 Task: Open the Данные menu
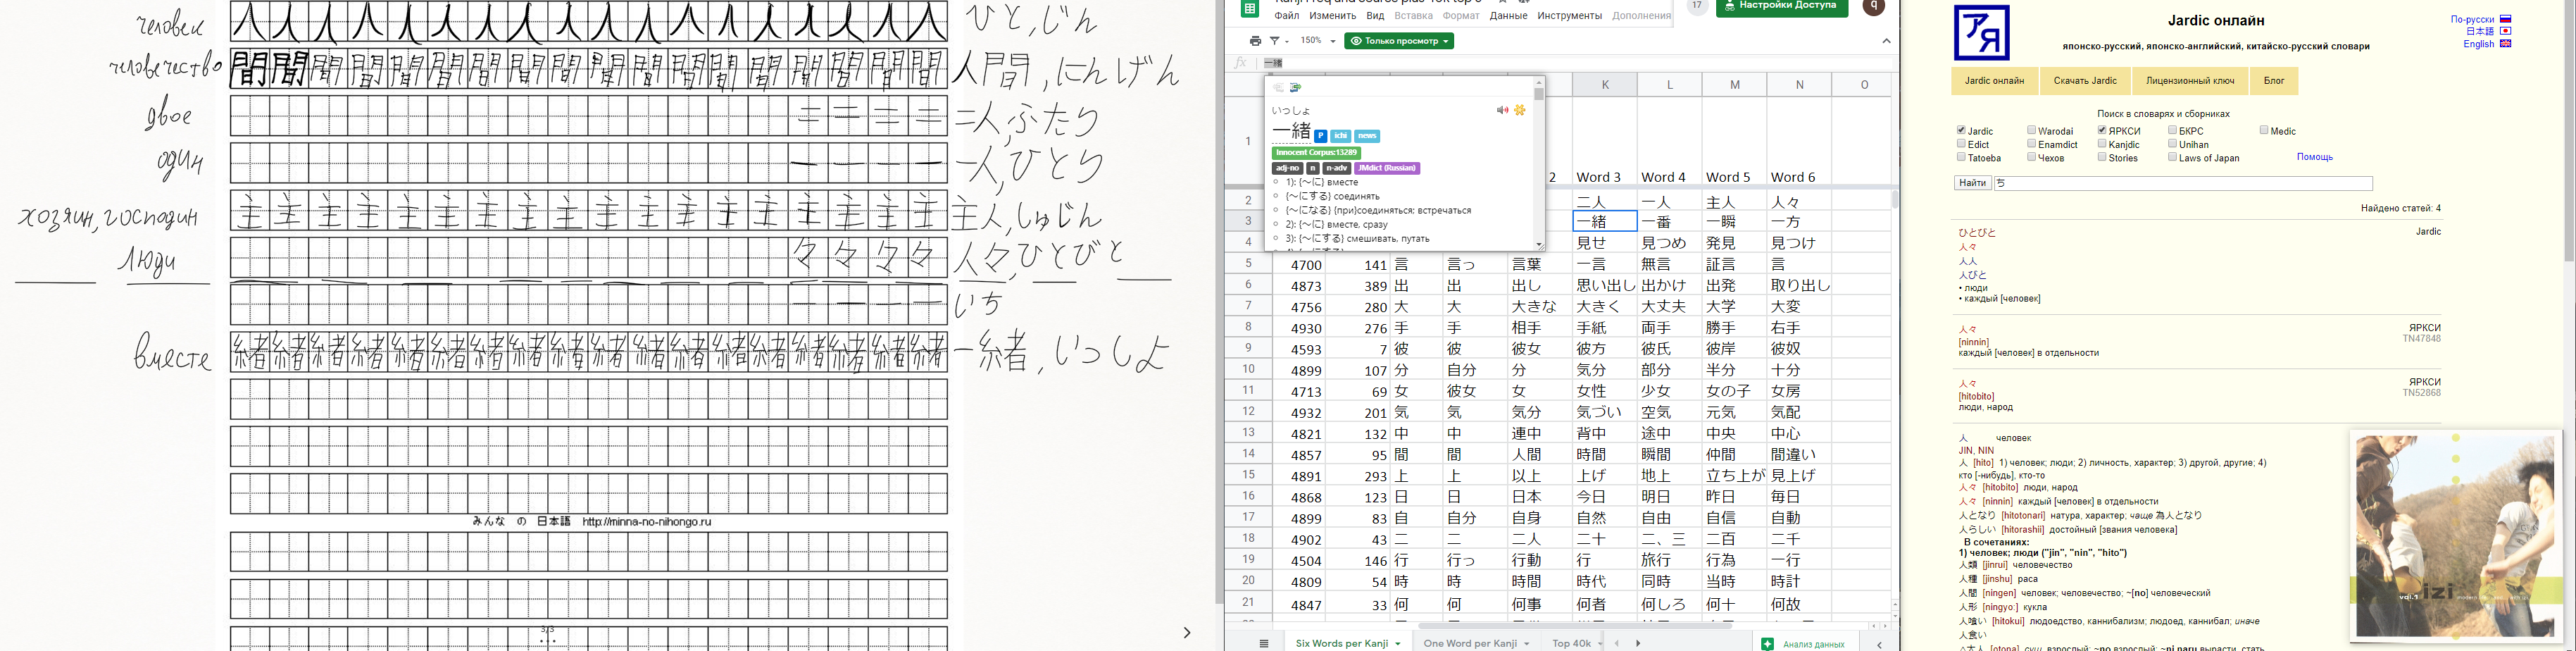1508,16
